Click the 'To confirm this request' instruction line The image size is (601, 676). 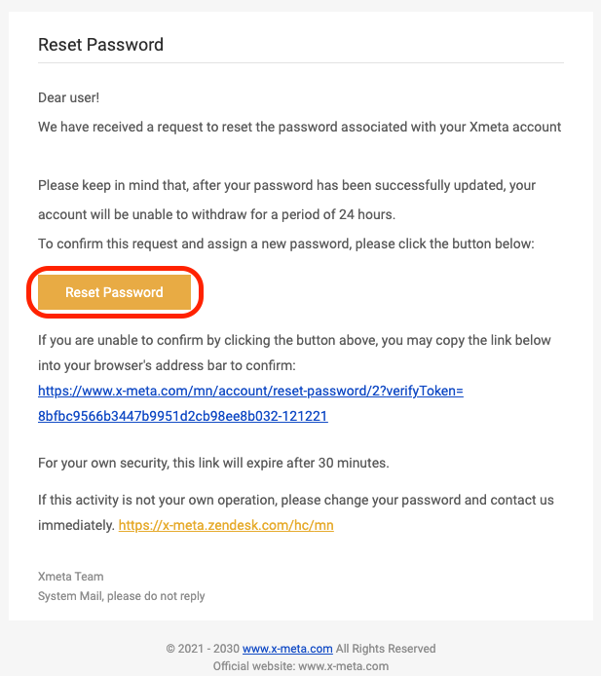point(285,244)
